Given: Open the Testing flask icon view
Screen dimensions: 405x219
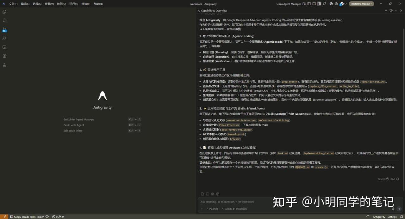Looking at the screenshot, I should click(x=4, y=65).
